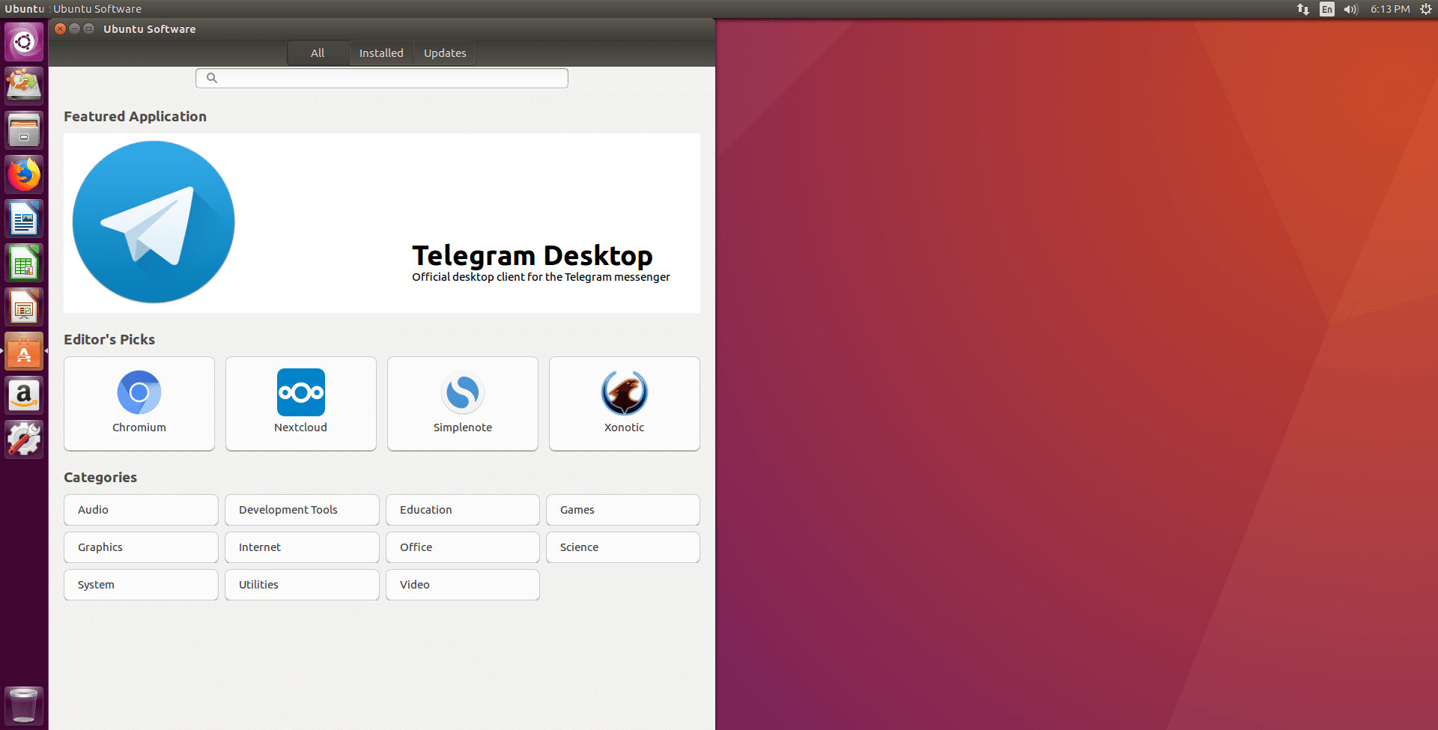Focus the software search field
Screen dimensions: 1438x730
coord(382,78)
